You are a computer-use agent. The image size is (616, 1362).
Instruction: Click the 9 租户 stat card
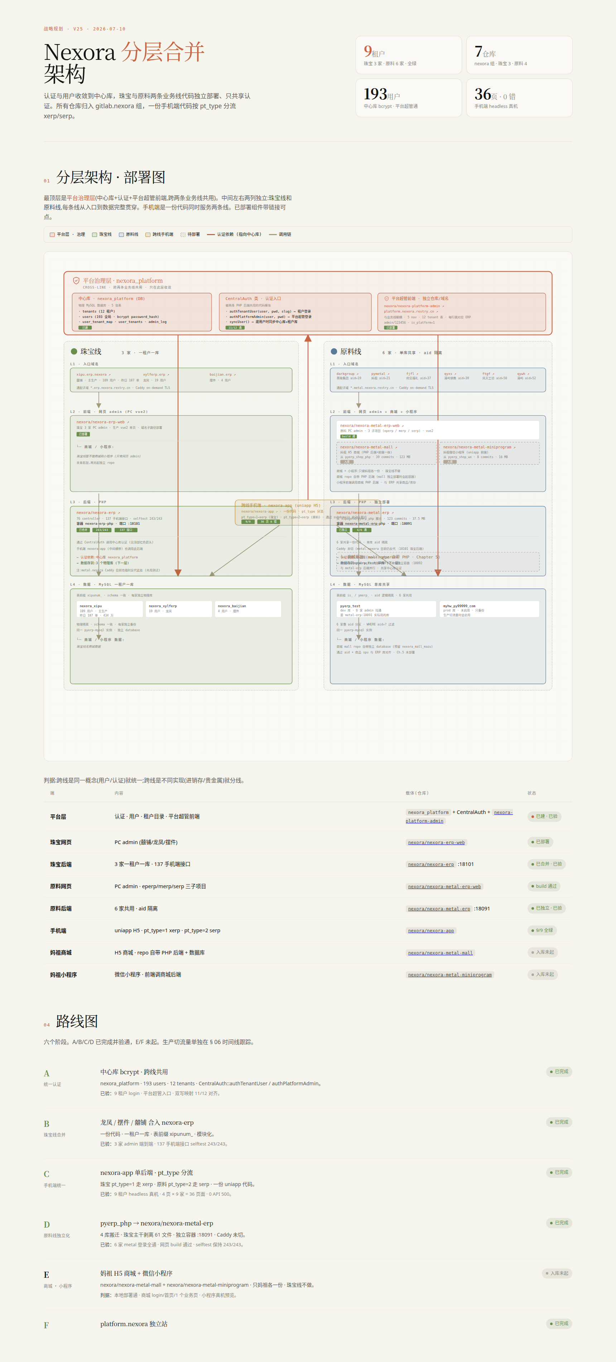408,55
